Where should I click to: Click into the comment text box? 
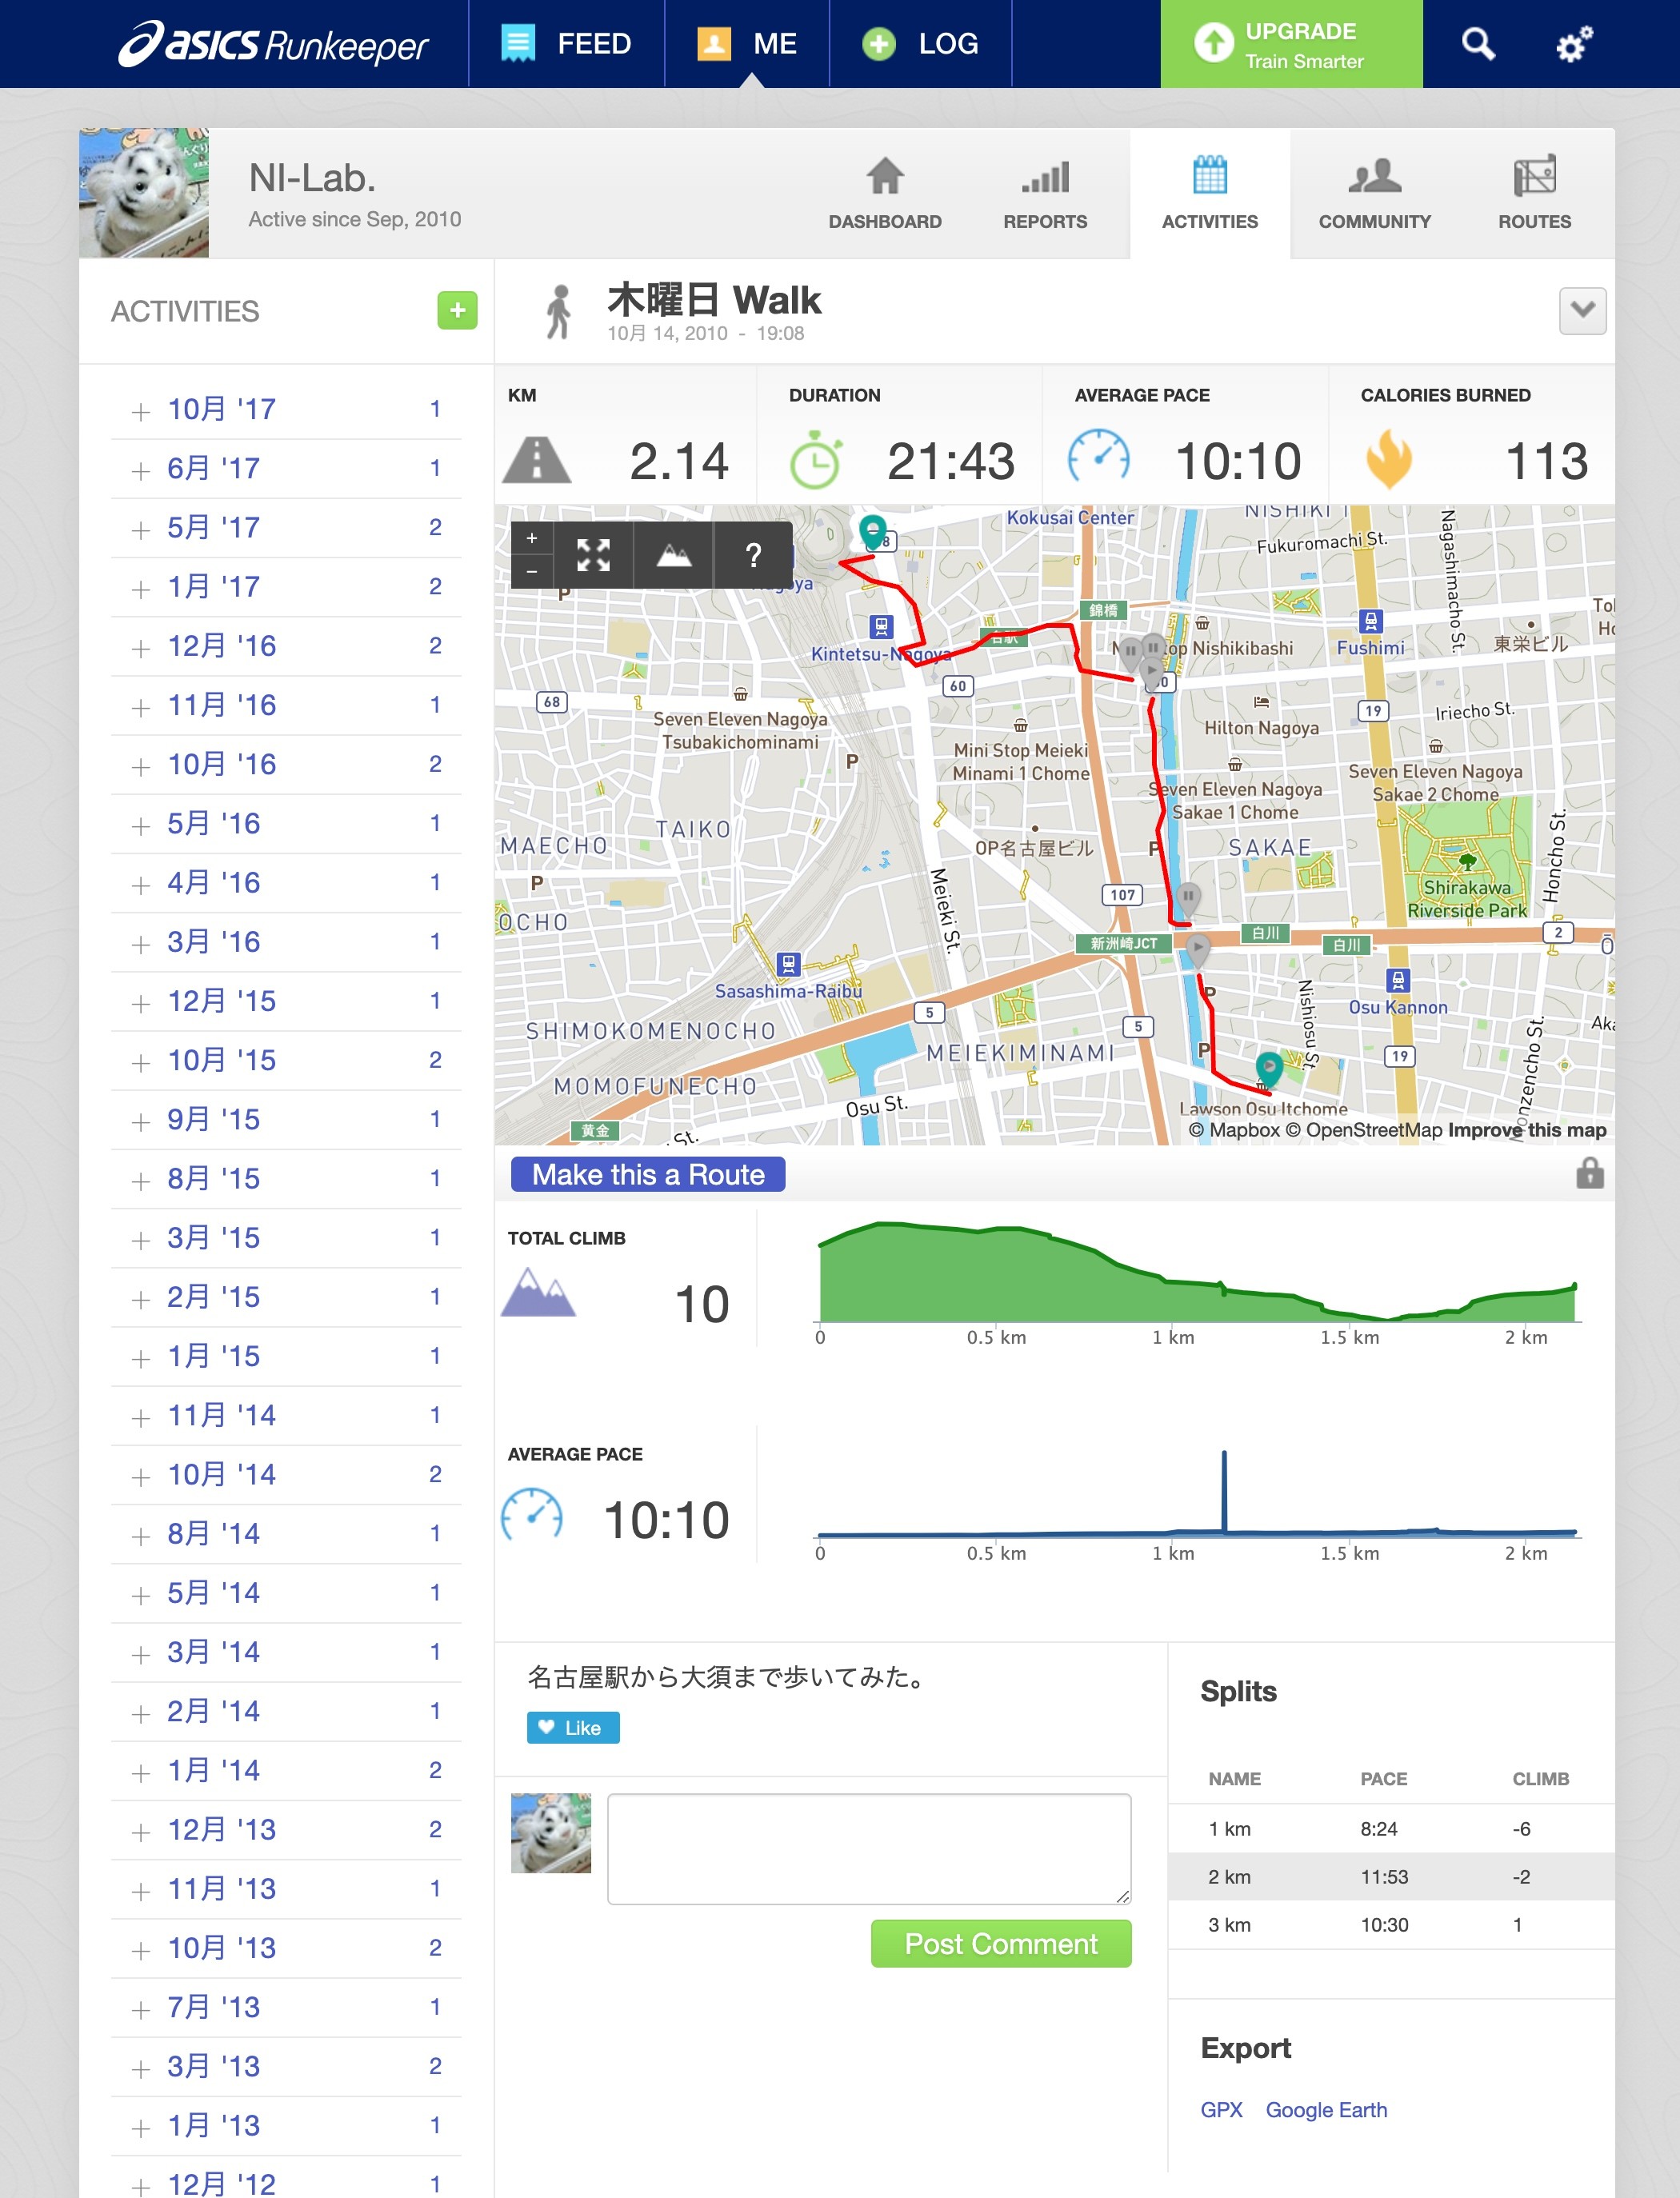click(869, 1848)
